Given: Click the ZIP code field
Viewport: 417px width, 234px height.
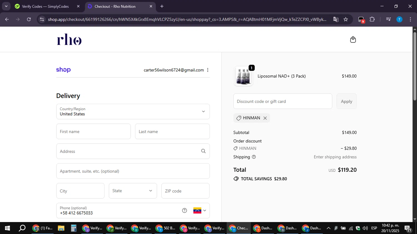Looking at the screenshot, I should click(x=185, y=191).
